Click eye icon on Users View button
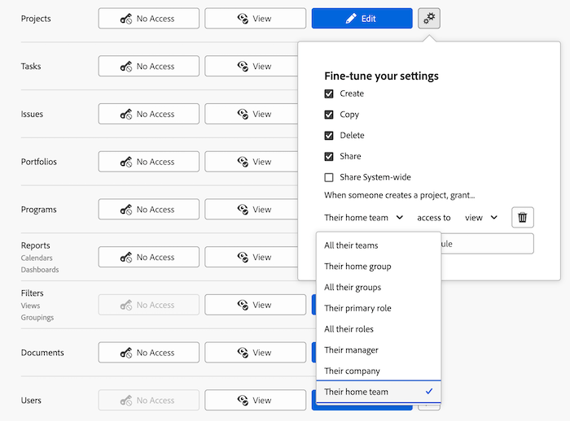 click(243, 401)
